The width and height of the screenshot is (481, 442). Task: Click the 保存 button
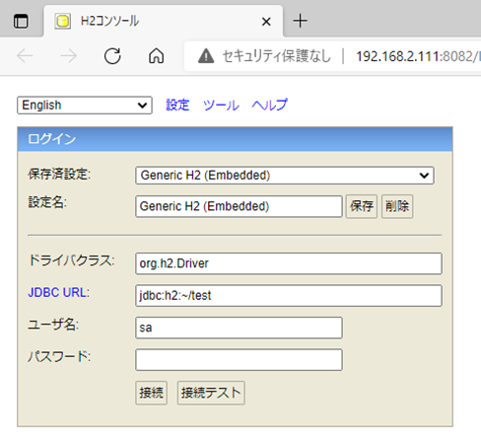point(362,206)
